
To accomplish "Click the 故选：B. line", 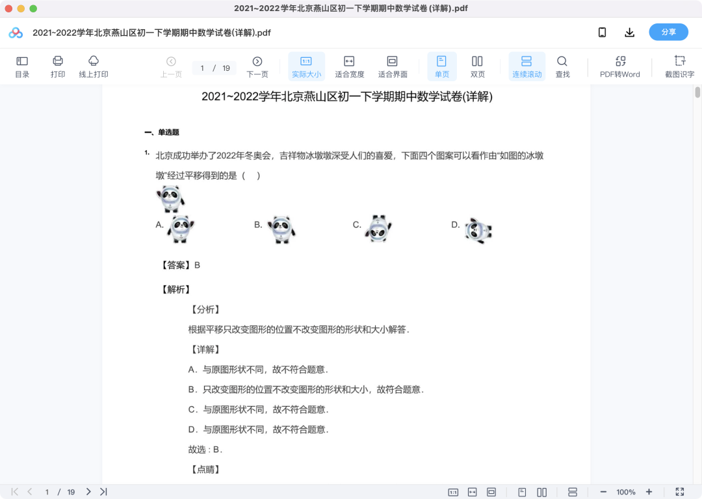I will (205, 450).
